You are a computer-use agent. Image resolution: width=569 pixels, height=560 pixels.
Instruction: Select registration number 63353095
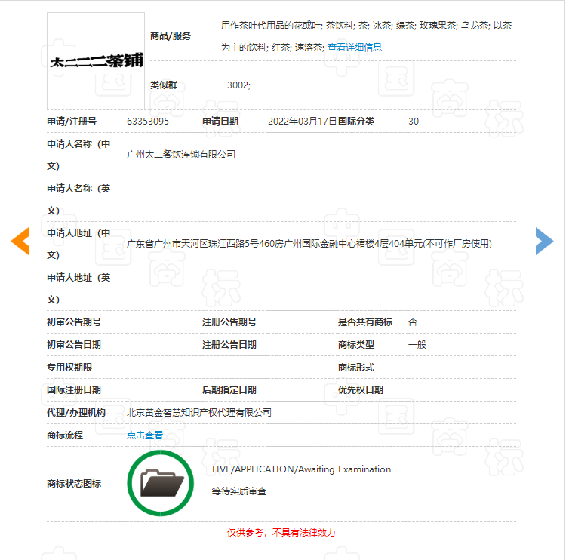[x=148, y=122]
